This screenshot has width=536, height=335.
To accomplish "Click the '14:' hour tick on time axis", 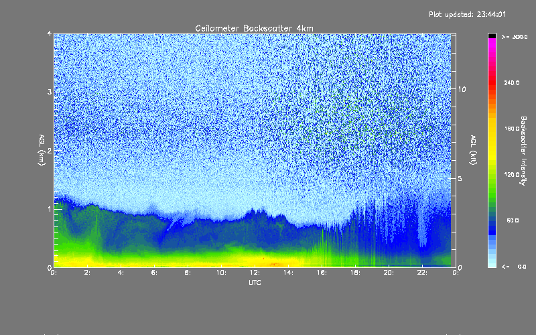I will 288,273.
